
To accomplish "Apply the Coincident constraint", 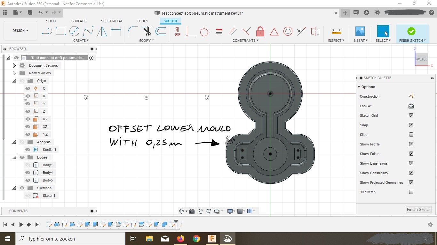I will [x=191, y=31].
